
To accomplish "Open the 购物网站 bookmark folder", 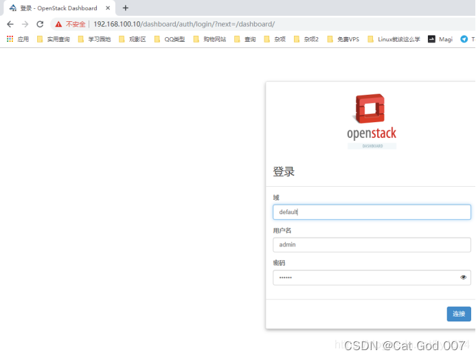I will 209,39.
